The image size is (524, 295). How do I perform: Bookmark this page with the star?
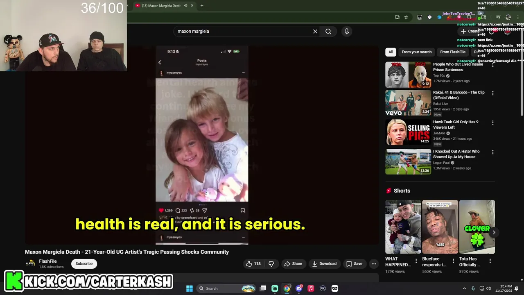pyautogui.click(x=406, y=17)
